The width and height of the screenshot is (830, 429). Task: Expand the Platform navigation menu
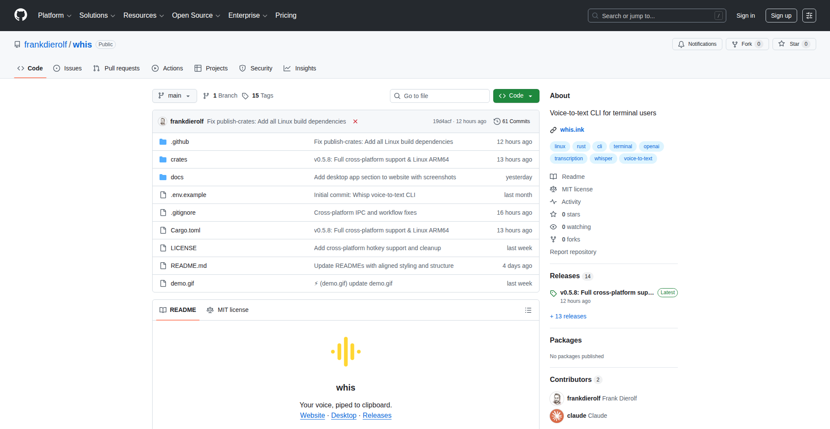(x=54, y=16)
